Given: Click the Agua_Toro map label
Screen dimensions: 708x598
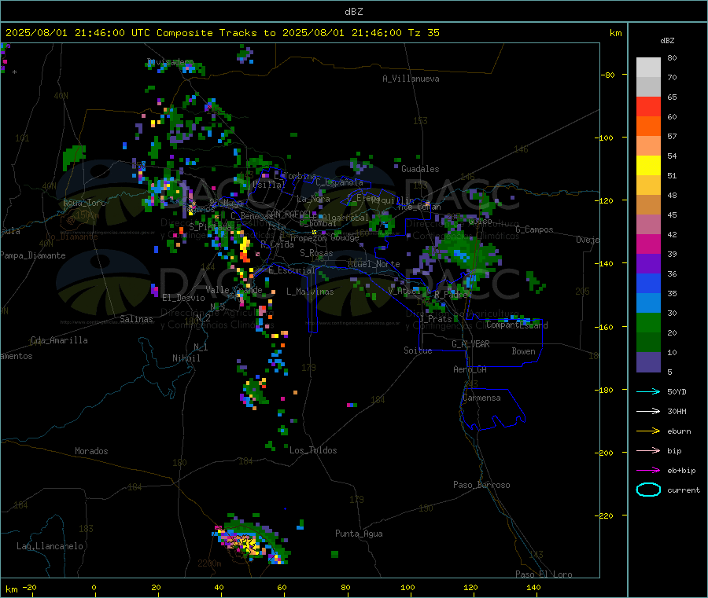Looking at the screenshot, I should pos(84,203).
